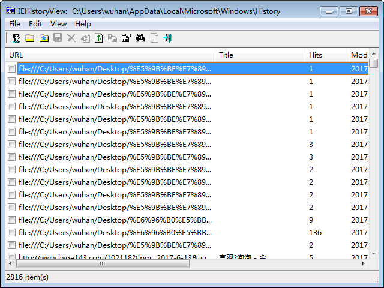The height and width of the screenshot is (288, 384).
Task: Click the Exit door icon in toolbar
Action: coord(168,38)
